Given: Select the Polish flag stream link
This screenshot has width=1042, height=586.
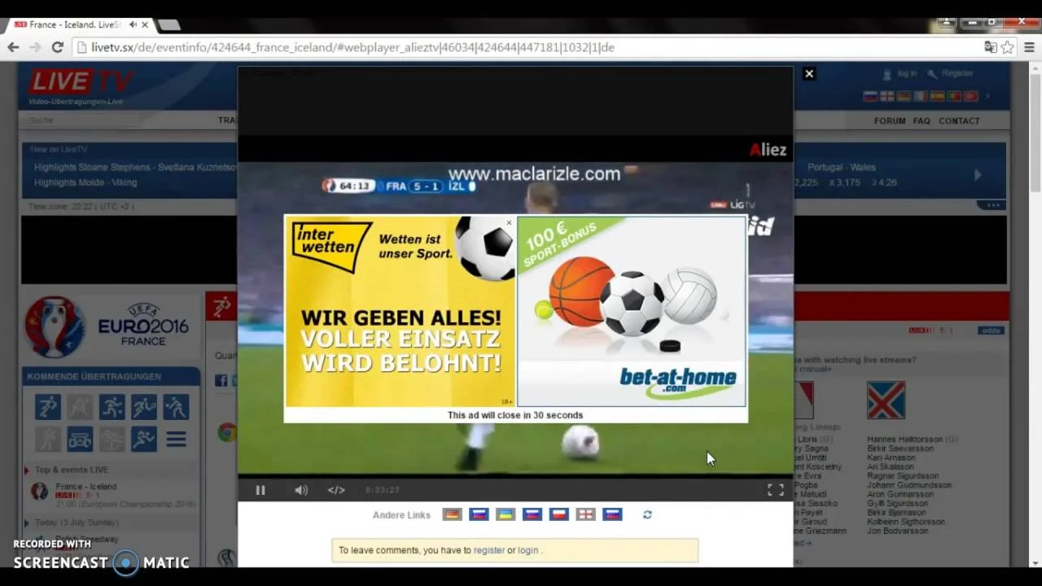Looking at the screenshot, I should click(x=558, y=514).
